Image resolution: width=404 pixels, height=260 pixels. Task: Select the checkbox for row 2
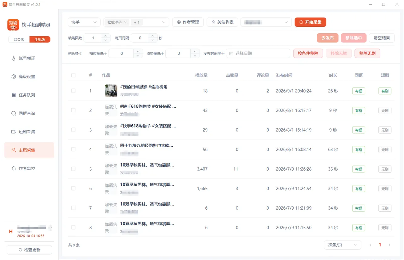[74, 110]
